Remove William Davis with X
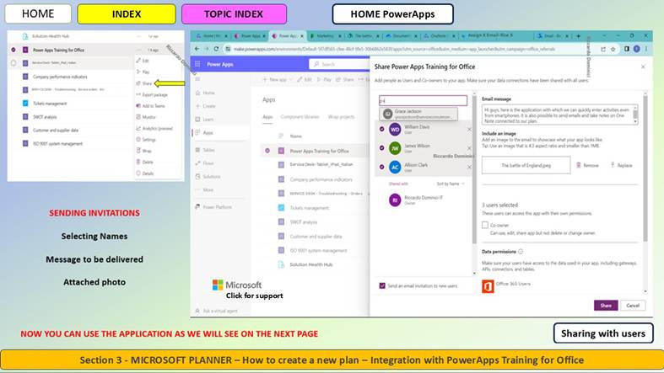This screenshot has width=664, height=373. 469,130
